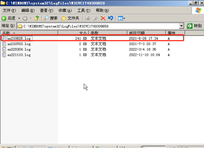Select the ex221110.log file
Screen dimensions: 204x148
tap(19, 55)
